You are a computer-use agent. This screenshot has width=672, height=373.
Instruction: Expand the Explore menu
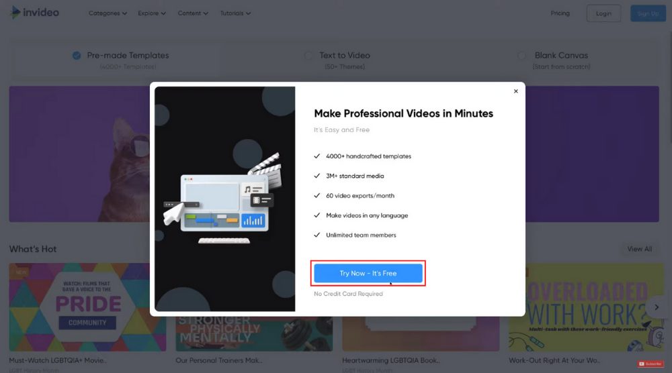point(152,13)
